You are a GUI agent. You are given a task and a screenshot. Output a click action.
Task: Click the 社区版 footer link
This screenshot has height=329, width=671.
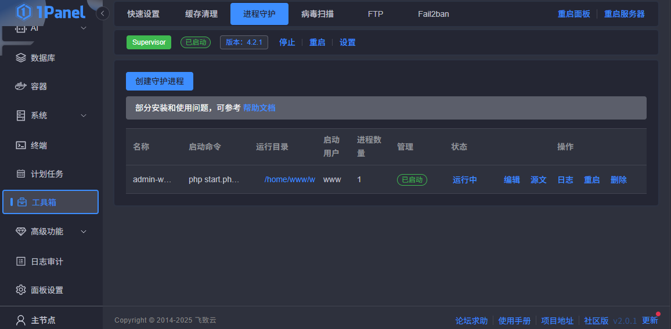point(597,320)
